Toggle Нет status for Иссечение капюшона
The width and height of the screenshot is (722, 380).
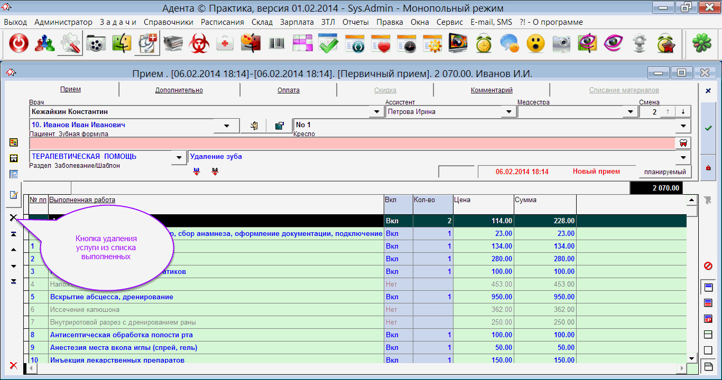coord(392,310)
